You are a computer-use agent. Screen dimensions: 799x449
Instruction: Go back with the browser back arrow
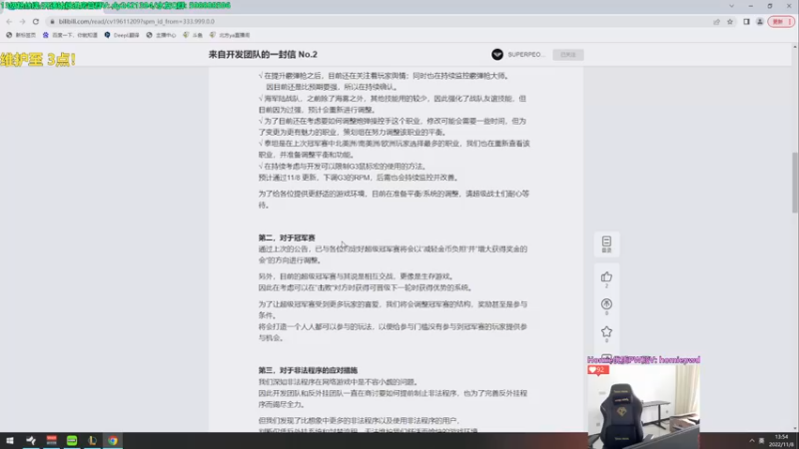point(9,21)
